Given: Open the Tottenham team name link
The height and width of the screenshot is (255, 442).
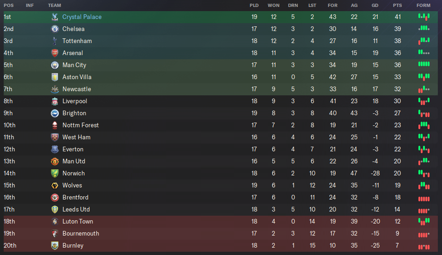Looking at the screenshot, I should tap(77, 41).
